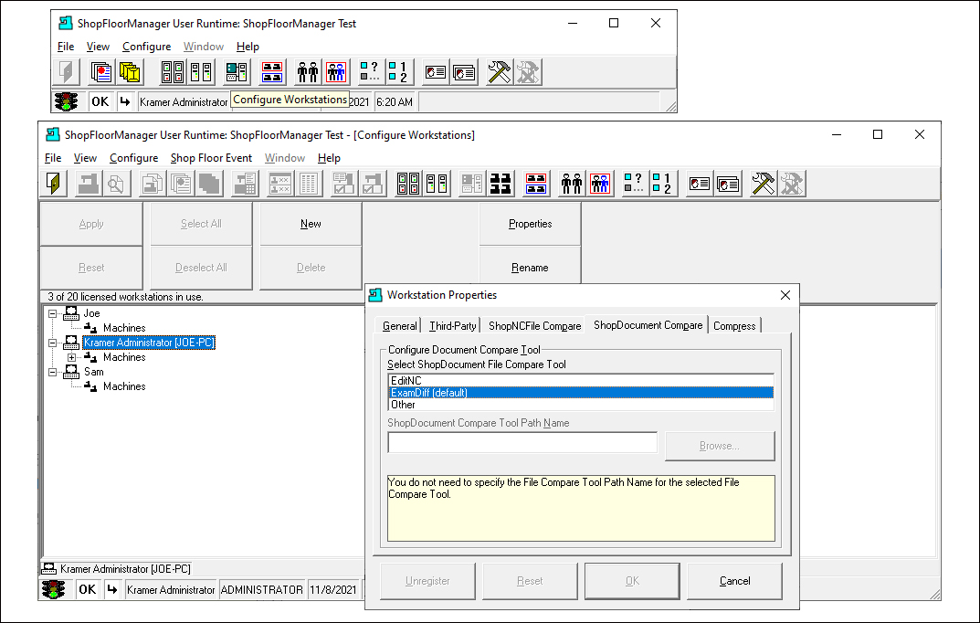Open Shop Floor Event menu

coord(211,158)
